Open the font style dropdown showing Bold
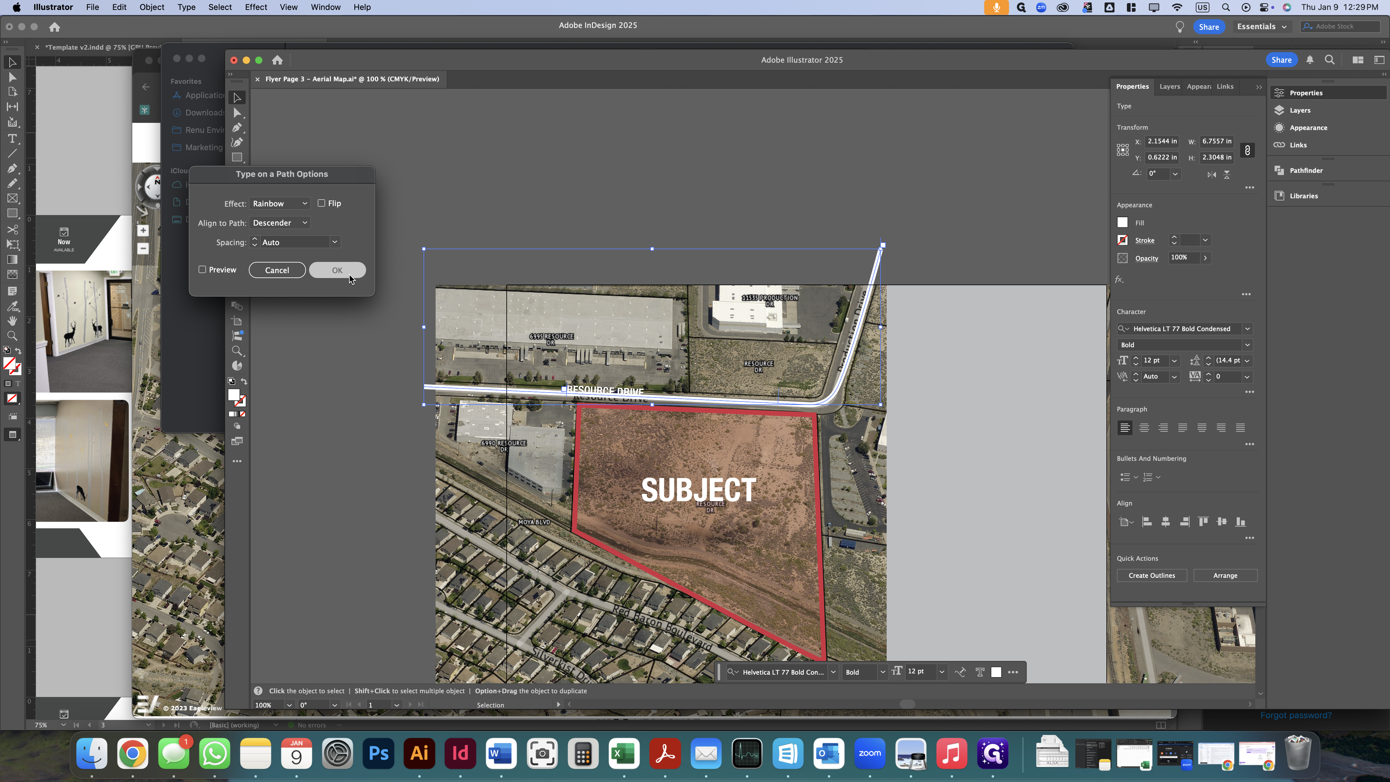This screenshot has height=782, width=1390. 1247,345
